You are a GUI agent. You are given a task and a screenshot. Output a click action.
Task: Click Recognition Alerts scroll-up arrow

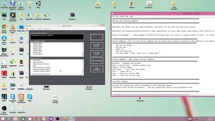83,43
